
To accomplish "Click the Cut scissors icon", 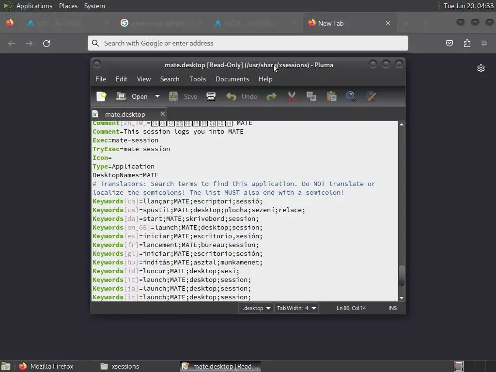I will click(x=292, y=96).
